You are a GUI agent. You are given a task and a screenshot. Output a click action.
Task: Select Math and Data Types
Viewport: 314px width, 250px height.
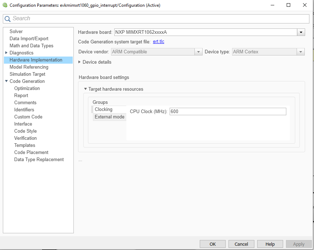(x=32, y=46)
